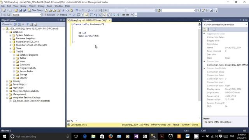Open the File menu
This screenshot has width=249, height=140.
(3, 6)
